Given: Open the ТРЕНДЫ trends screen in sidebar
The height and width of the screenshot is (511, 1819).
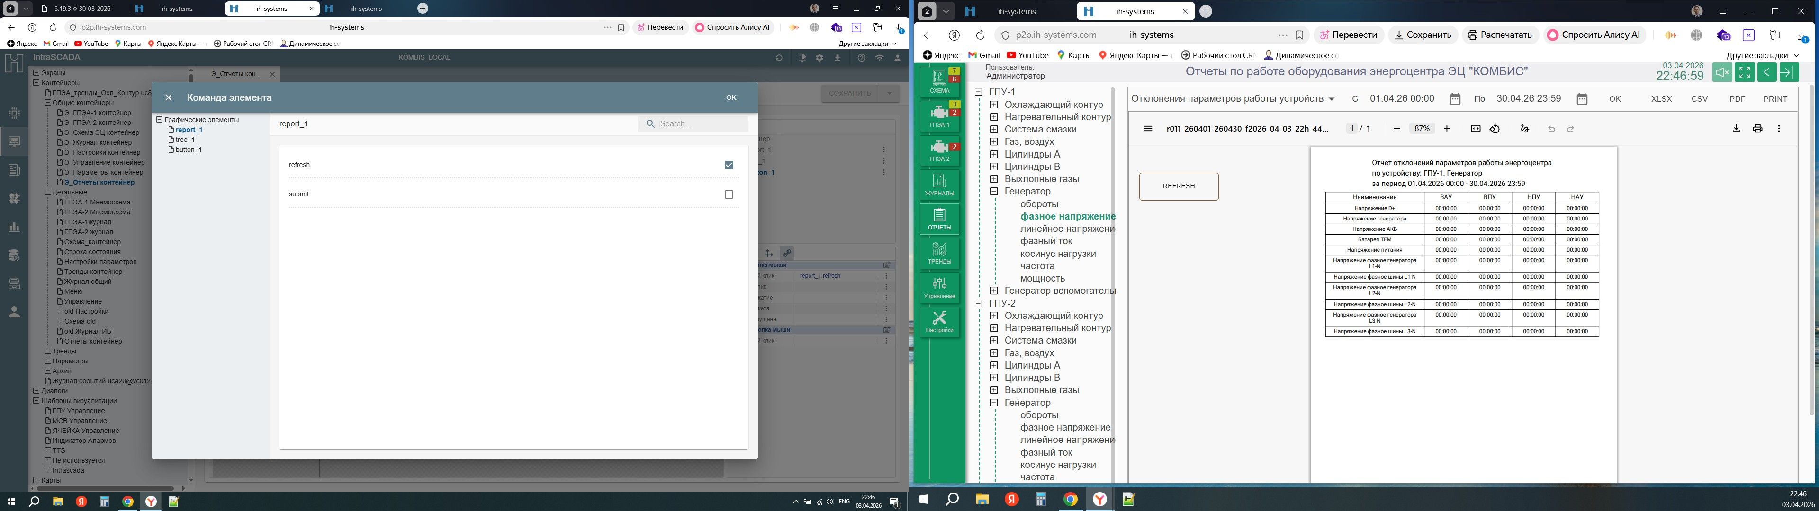Looking at the screenshot, I should (939, 254).
